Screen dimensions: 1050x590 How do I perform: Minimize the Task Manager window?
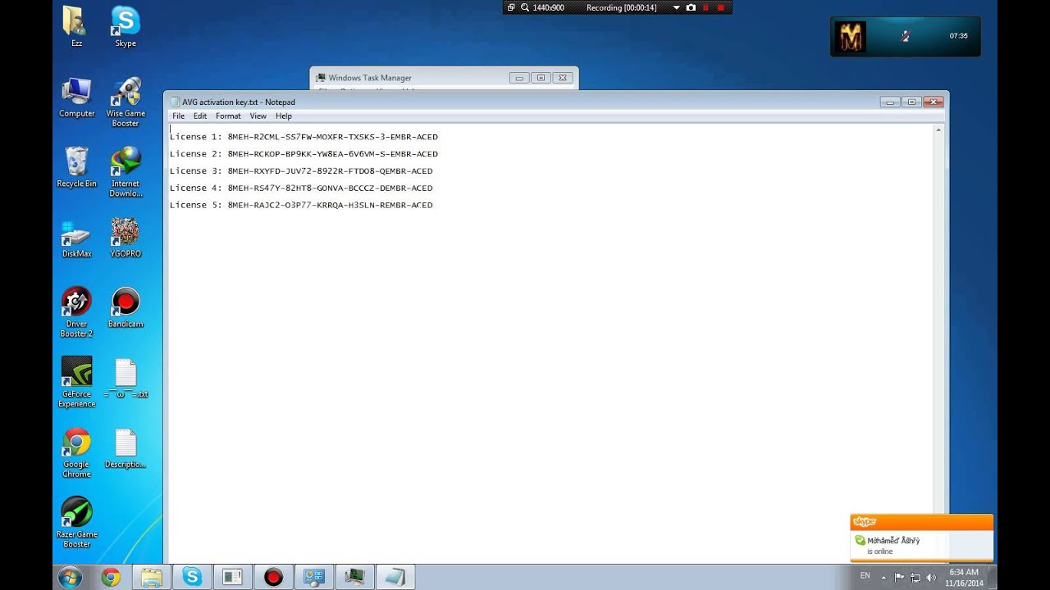pos(519,78)
